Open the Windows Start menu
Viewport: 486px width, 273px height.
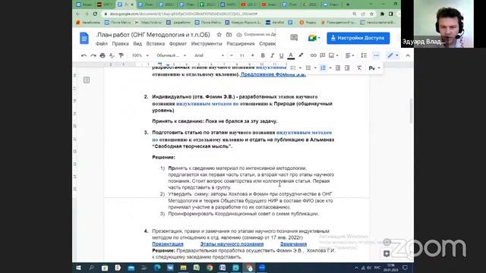[78, 268]
